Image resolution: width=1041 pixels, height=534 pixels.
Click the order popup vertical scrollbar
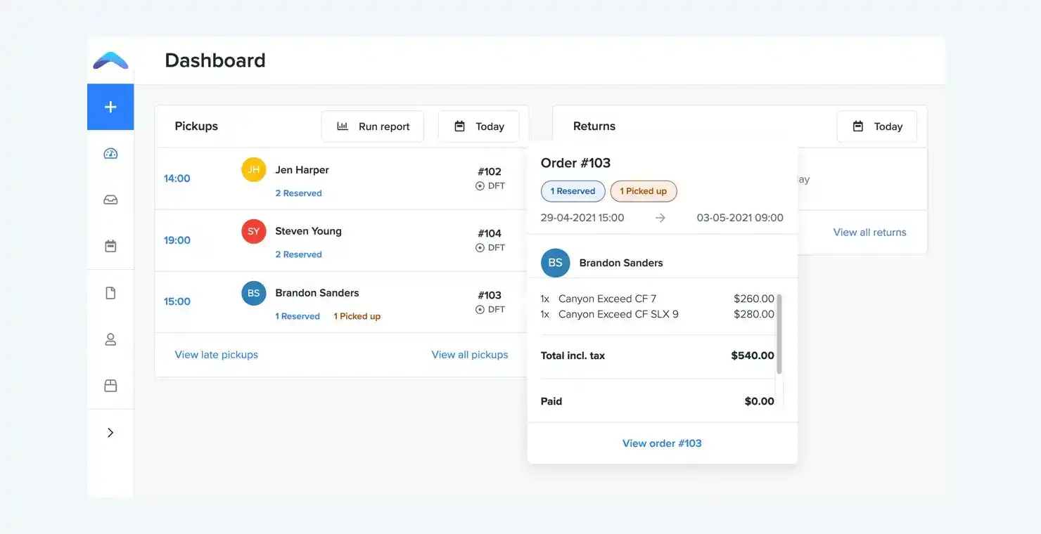pos(779,334)
